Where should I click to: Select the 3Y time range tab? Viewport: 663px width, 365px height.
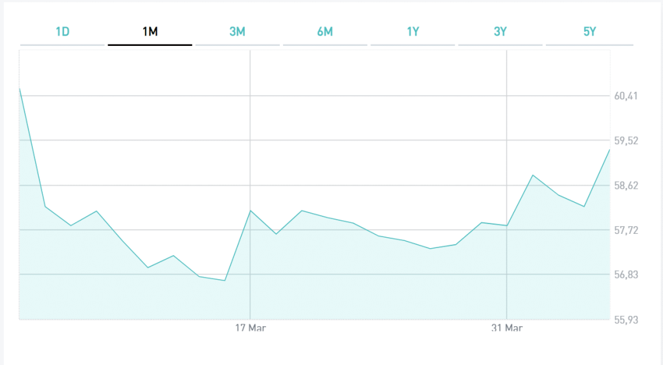tap(500, 32)
